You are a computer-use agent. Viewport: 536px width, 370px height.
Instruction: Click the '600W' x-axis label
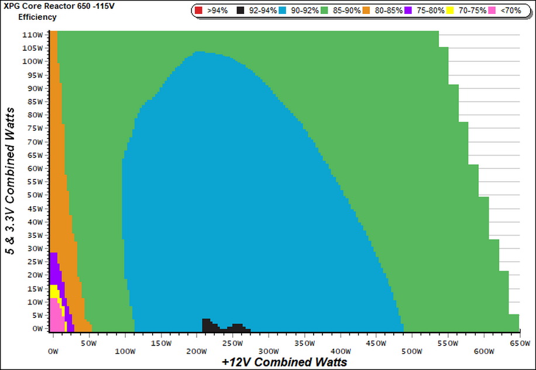point(484,351)
